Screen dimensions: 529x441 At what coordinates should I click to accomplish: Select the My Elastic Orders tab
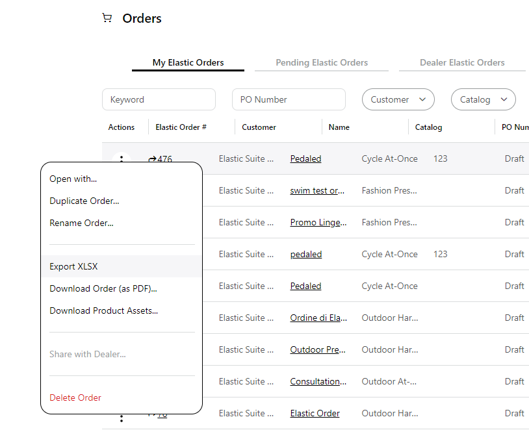coord(188,63)
